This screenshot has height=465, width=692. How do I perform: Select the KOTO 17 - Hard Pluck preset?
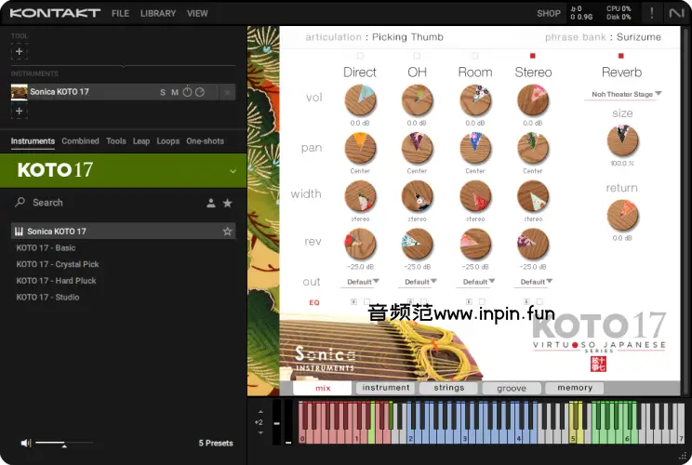(56, 281)
